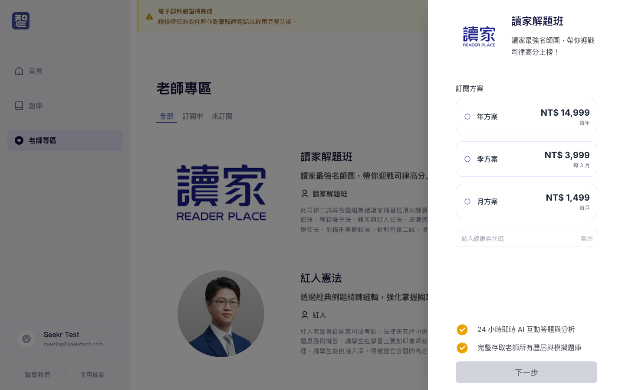The height and width of the screenshot is (390, 625).
Task: Click the checkmark beside 24 小時即時 AI feature
Action: click(x=462, y=330)
